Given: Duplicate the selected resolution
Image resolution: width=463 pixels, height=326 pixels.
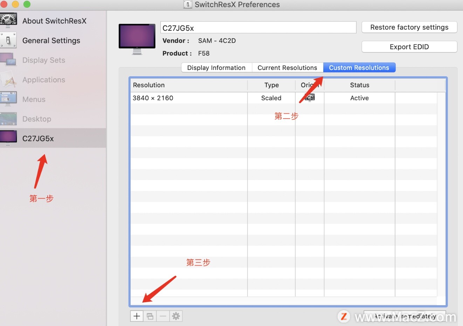Looking at the screenshot, I should point(150,316).
